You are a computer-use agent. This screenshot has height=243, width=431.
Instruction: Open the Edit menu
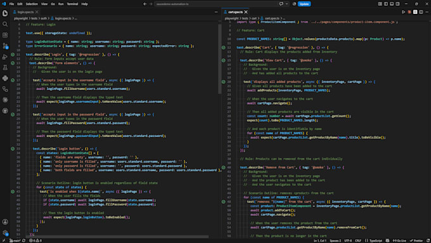(20, 4)
